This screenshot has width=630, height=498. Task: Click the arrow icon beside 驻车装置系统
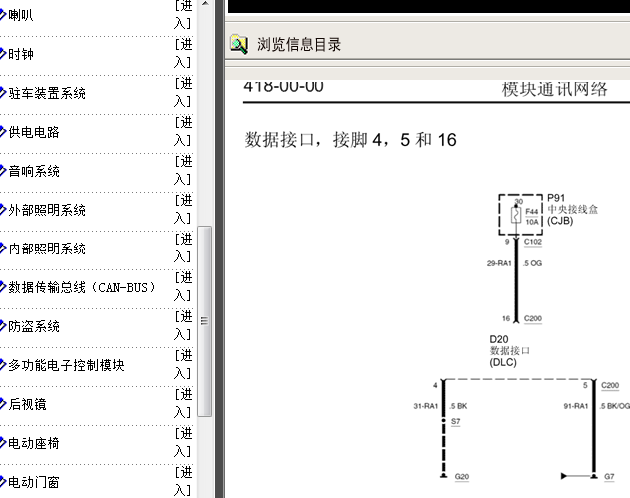(3, 93)
